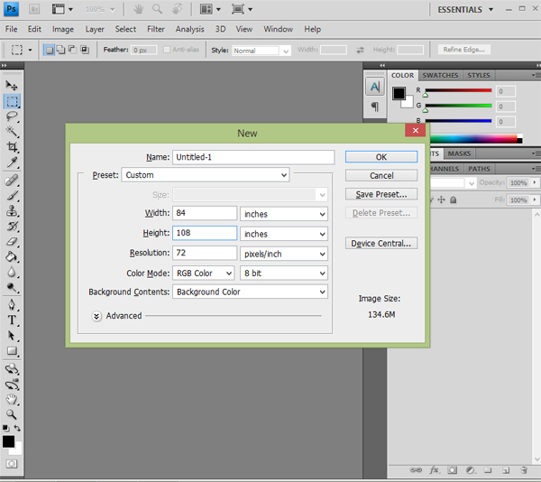
Task: Open the bit depth dropdown
Action: pyautogui.click(x=284, y=273)
